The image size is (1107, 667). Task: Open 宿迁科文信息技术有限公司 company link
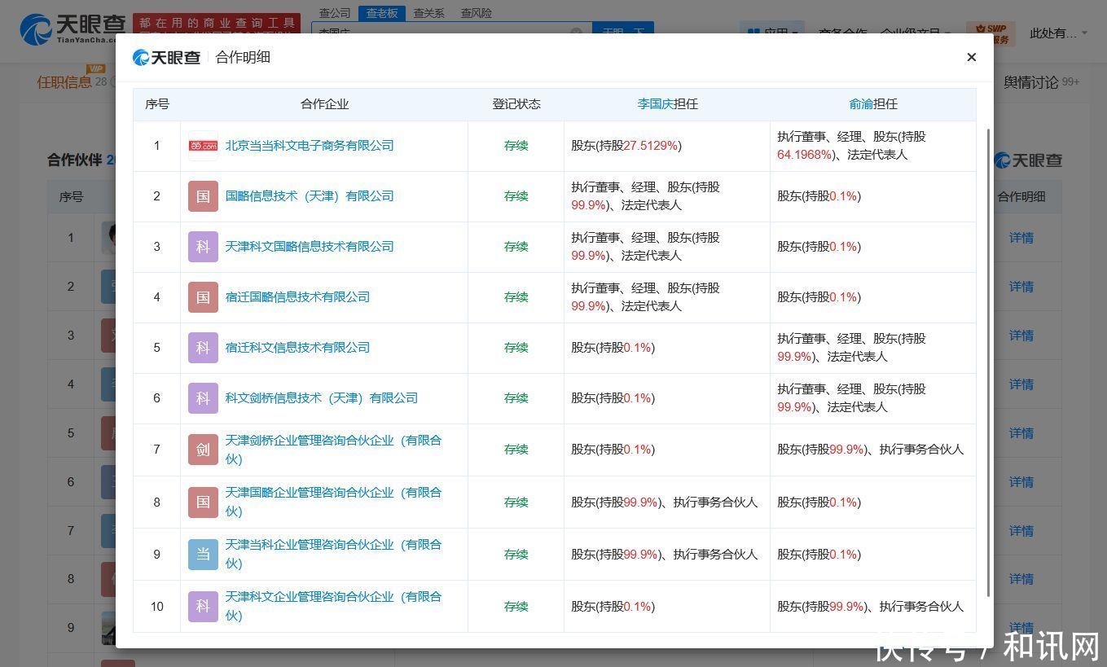[x=297, y=348]
